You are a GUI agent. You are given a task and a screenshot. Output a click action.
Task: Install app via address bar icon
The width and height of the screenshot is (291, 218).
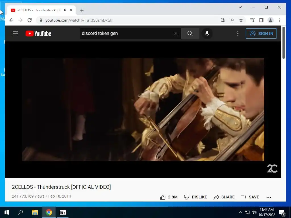(x=223, y=20)
